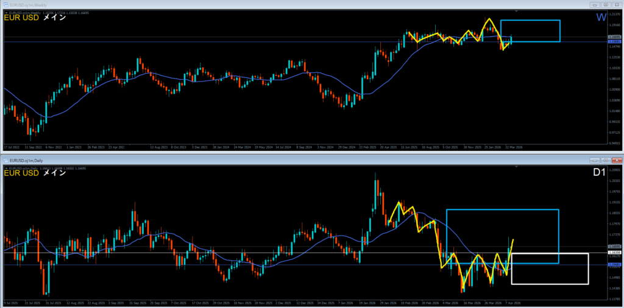The width and height of the screenshot is (624, 308).
Task: Click the 1.19160 price scale value in Weekly chart
Action: [614, 25]
